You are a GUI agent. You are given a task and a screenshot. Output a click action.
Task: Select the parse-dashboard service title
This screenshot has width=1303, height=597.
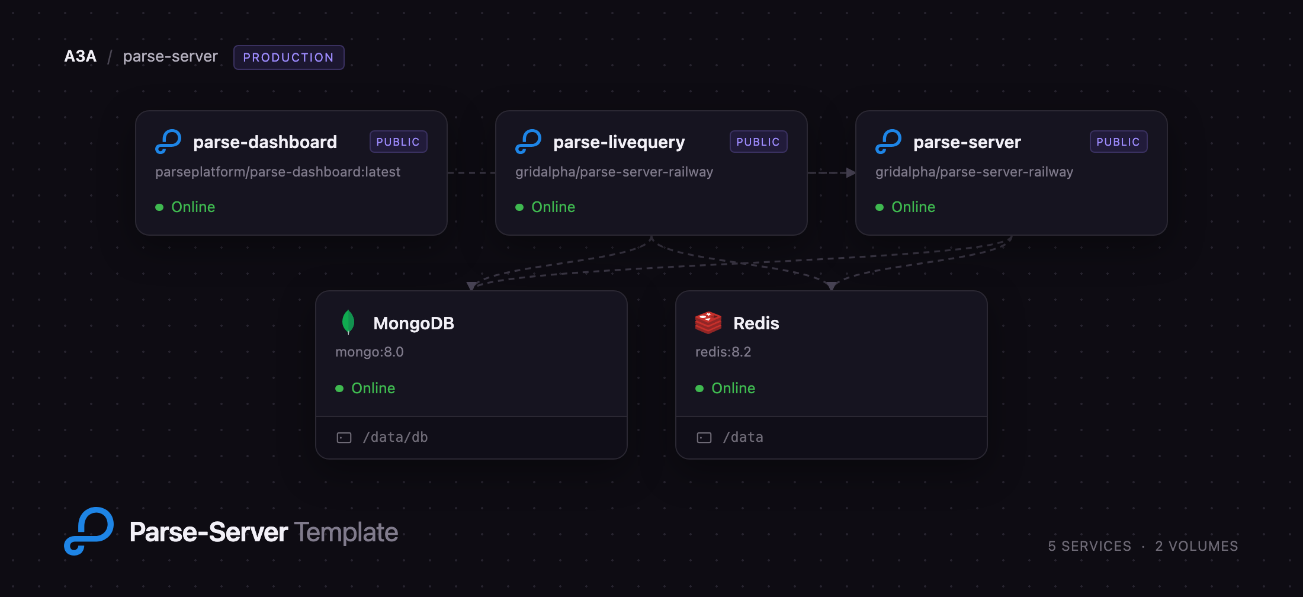pos(265,142)
